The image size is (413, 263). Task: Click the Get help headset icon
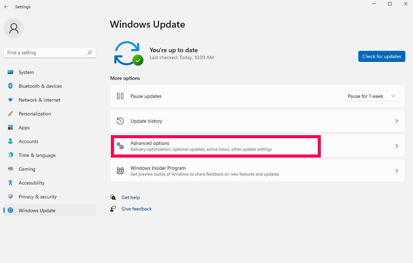coord(113,197)
